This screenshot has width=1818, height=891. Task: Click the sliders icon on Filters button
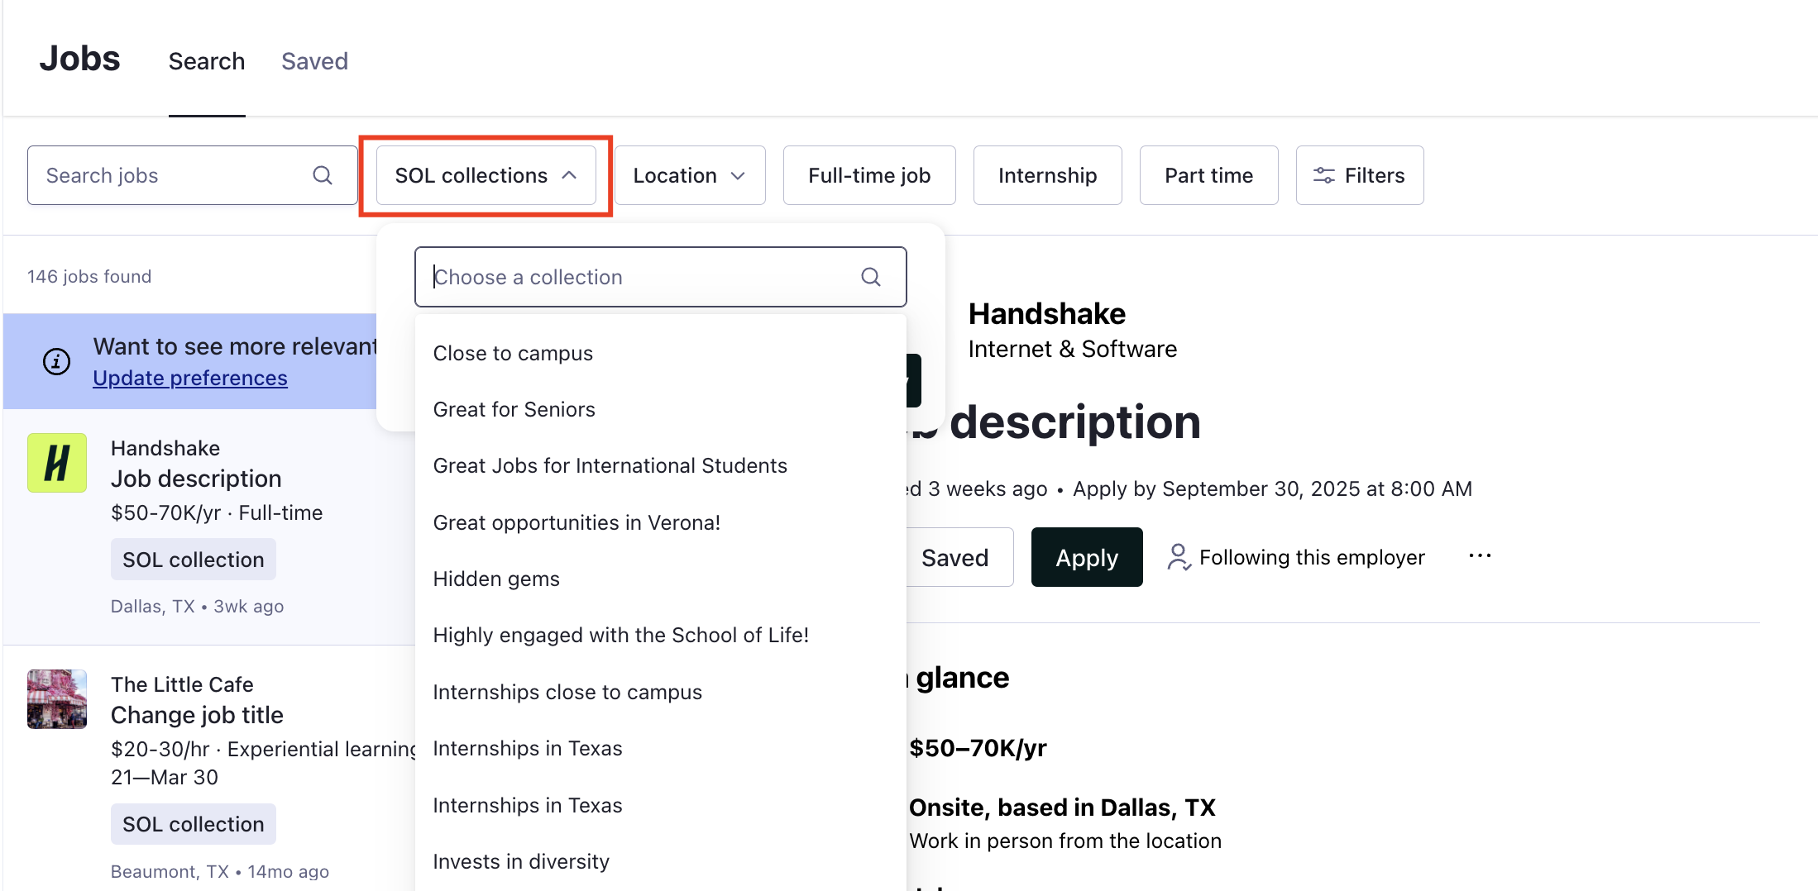click(1323, 175)
